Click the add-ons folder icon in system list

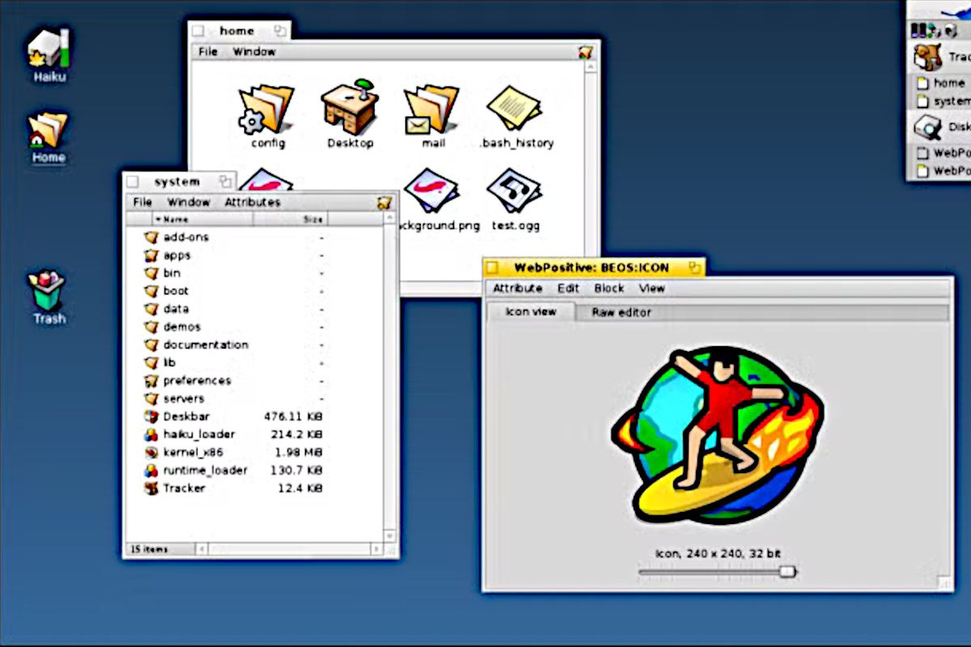pyautogui.click(x=151, y=237)
